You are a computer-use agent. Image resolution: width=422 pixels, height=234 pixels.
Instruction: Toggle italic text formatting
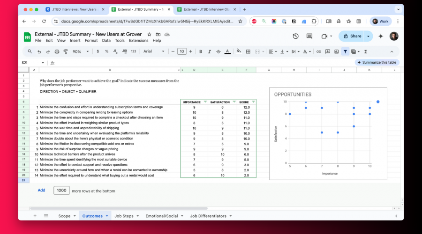coord(210,51)
